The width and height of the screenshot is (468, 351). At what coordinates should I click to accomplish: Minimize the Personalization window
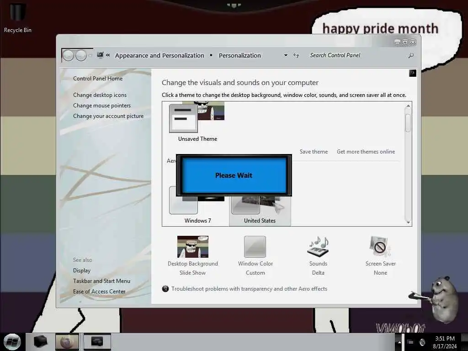coord(397,43)
